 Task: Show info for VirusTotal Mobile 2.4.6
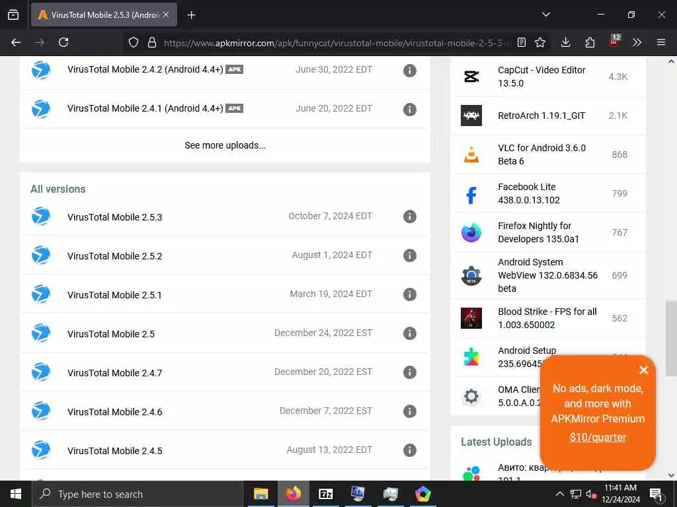point(410,411)
